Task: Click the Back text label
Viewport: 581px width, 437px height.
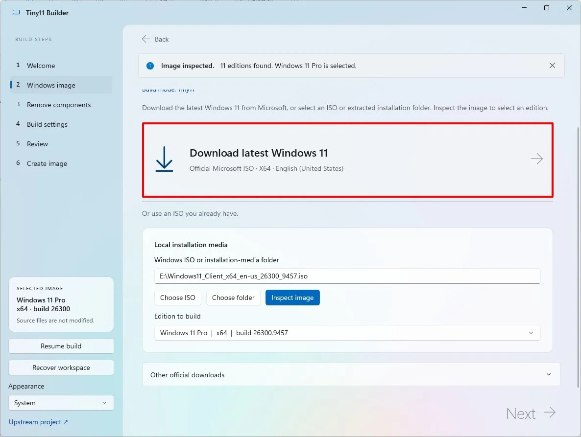Action: [x=162, y=39]
